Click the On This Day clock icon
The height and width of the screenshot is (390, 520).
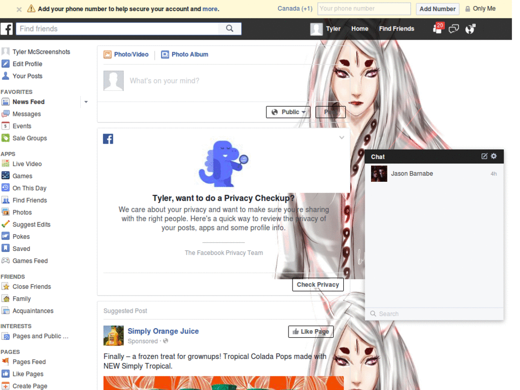(x=5, y=188)
